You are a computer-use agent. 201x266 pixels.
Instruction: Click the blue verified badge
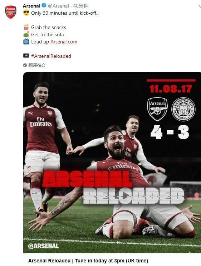[x=44, y=6]
